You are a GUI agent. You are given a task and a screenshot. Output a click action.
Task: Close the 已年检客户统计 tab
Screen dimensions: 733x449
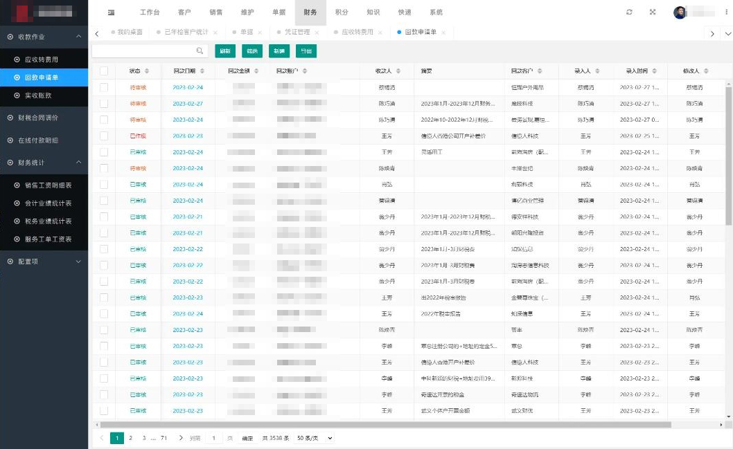[x=215, y=33]
